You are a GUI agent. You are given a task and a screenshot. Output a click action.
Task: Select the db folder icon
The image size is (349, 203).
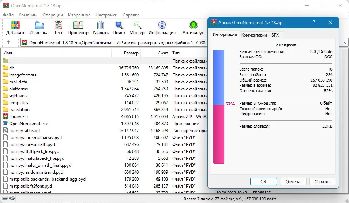click(x=5, y=68)
